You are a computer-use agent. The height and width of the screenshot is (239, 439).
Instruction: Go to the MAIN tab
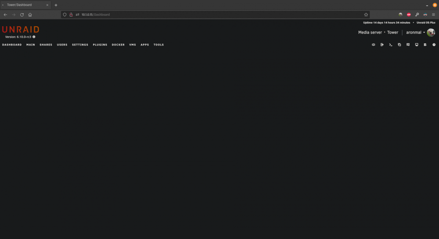(x=31, y=45)
